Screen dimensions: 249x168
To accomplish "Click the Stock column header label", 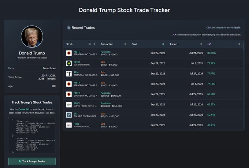I will (x=70, y=44).
